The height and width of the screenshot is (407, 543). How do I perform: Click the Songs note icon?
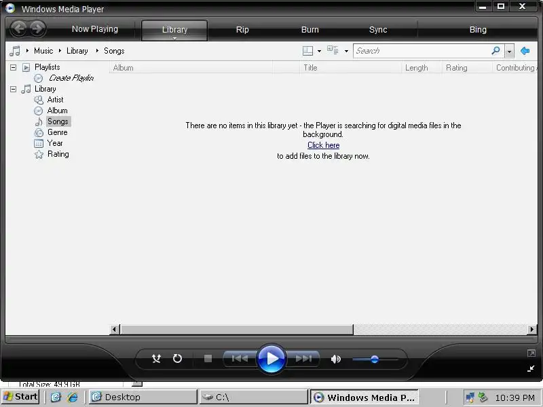coord(39,121)
